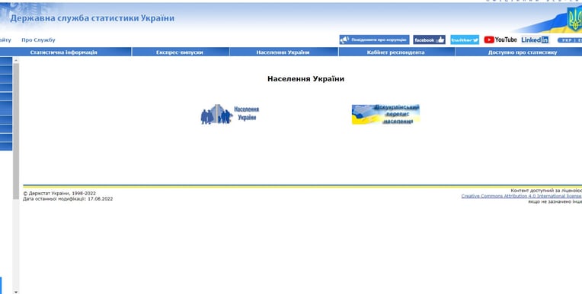Open the Facebook page button
Viewport: 582px width, 294px height.
coord(429,40)
